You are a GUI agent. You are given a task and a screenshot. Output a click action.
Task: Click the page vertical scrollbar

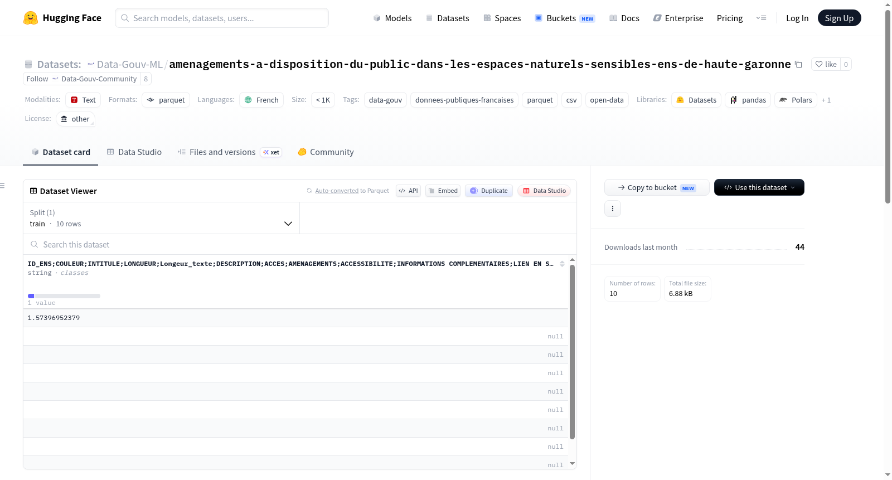(888, 106)
